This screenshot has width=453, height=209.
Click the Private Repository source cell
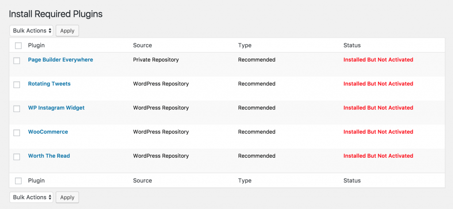click(156, 60)
